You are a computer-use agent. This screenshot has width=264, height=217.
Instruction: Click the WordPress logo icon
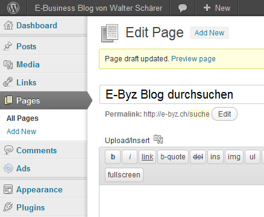(13, 8)
